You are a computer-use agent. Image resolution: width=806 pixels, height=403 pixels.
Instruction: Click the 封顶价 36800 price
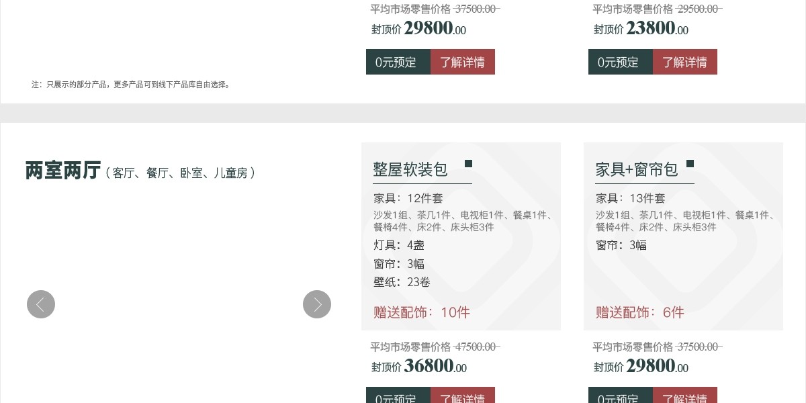pos(429,366)
